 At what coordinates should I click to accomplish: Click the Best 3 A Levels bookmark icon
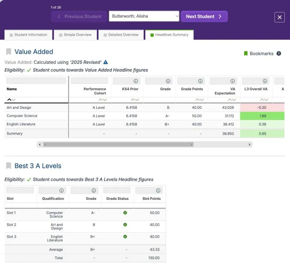coord(9,166)
